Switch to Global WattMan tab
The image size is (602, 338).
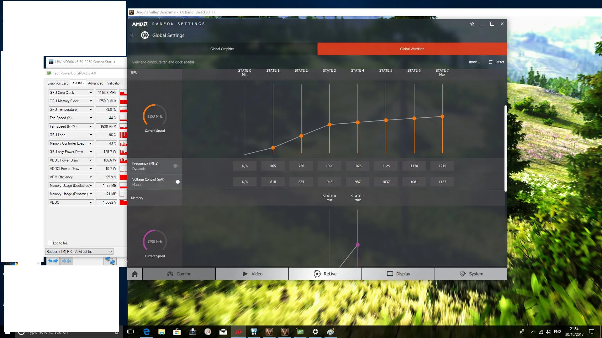[412, 49]
